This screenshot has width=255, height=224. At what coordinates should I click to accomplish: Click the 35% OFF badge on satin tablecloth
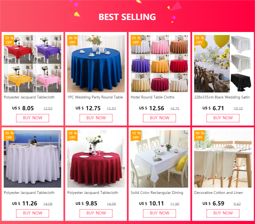tap(199, 40)
